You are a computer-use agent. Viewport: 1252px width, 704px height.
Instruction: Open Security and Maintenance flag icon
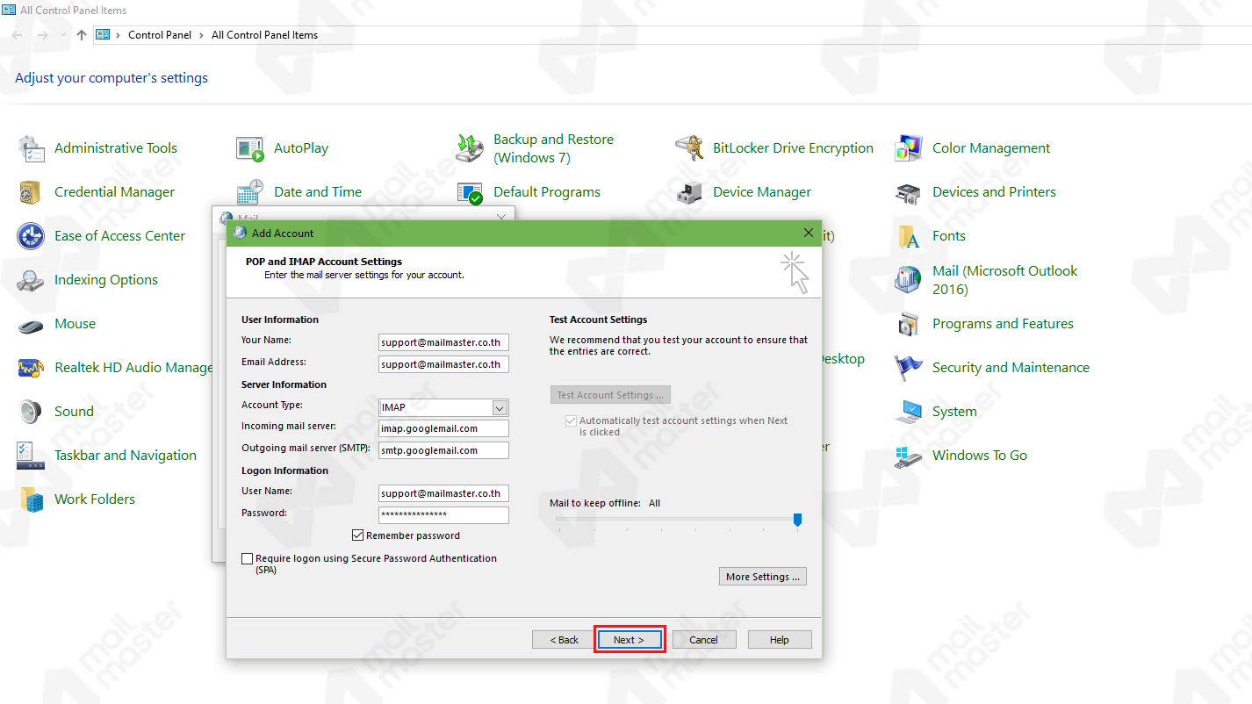[909, 368]
